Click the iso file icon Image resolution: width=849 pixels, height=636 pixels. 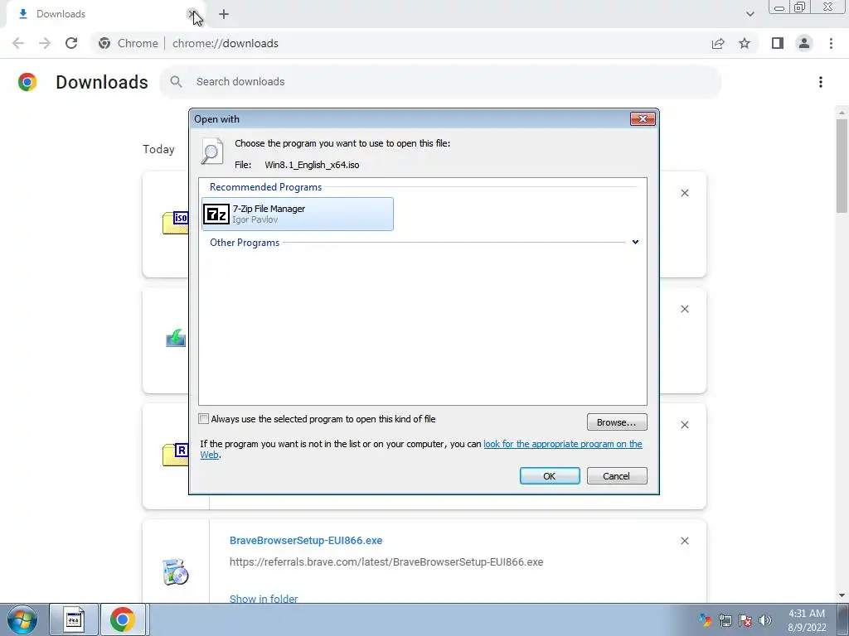pos(176,223)
